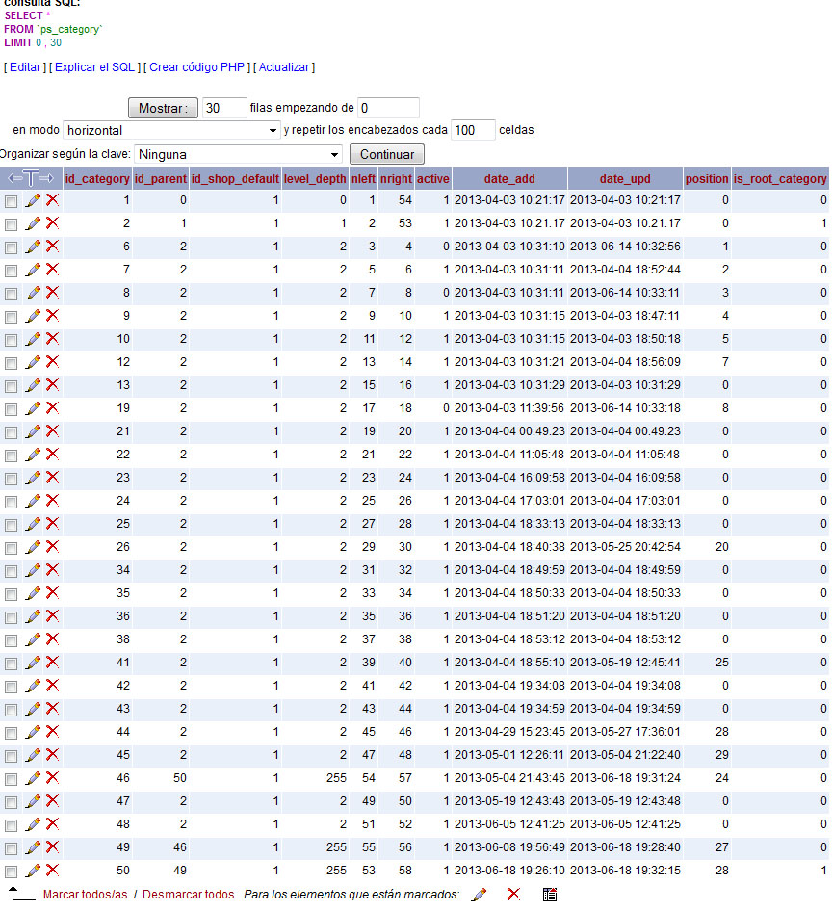Check the box for id_category 50 row
This screenshot has height=911, width=833.
11,872
